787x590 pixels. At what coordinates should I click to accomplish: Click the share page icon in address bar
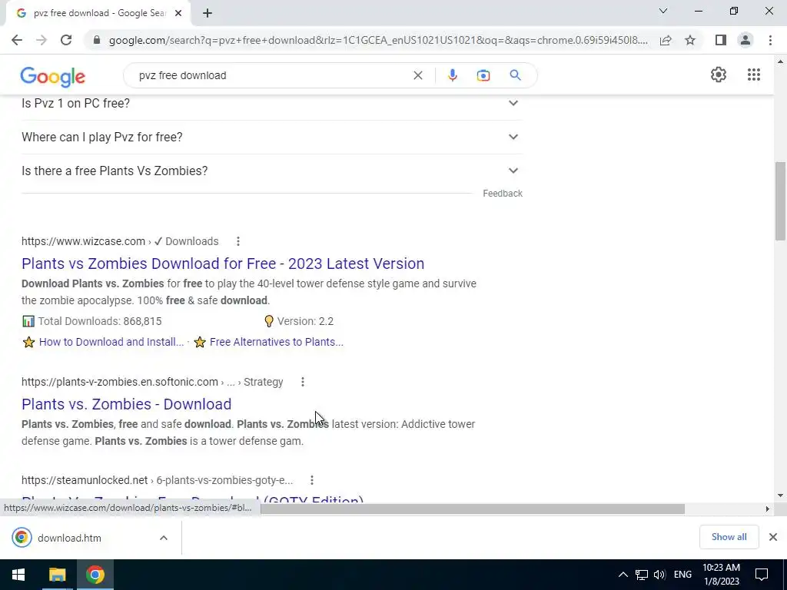click(x=666, y=40)
